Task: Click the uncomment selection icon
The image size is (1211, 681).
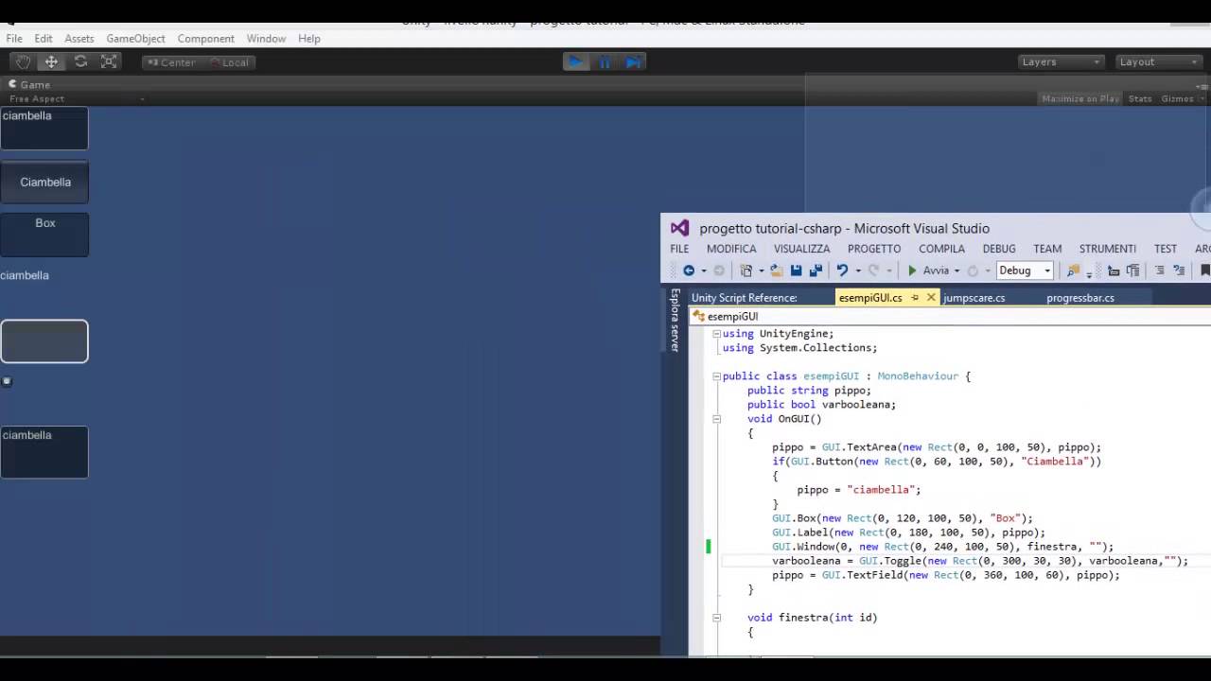Action: pos(1179,271)
